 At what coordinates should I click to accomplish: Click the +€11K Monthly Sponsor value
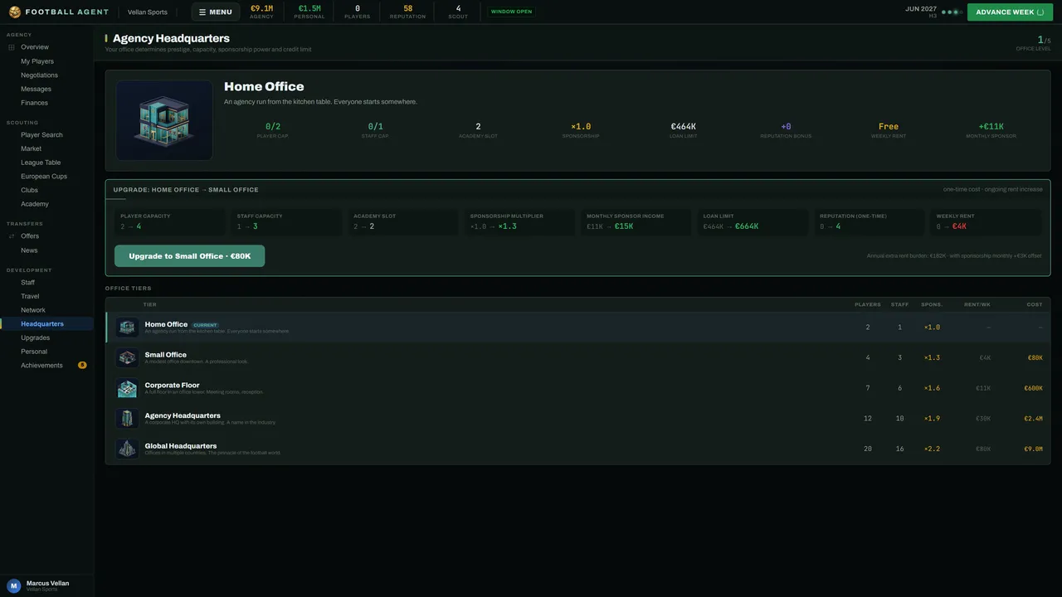[x=991, y=127]
